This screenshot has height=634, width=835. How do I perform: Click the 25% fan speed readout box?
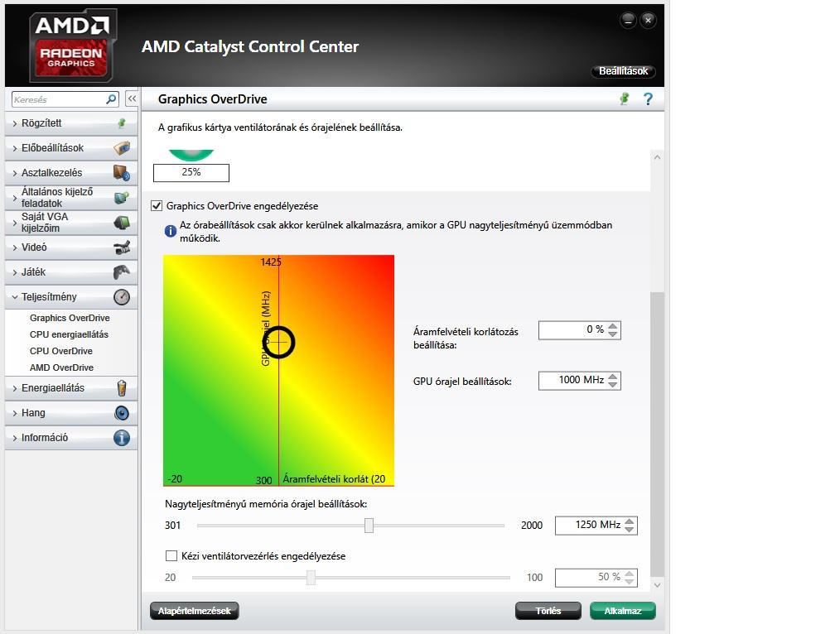click(191, 172)
